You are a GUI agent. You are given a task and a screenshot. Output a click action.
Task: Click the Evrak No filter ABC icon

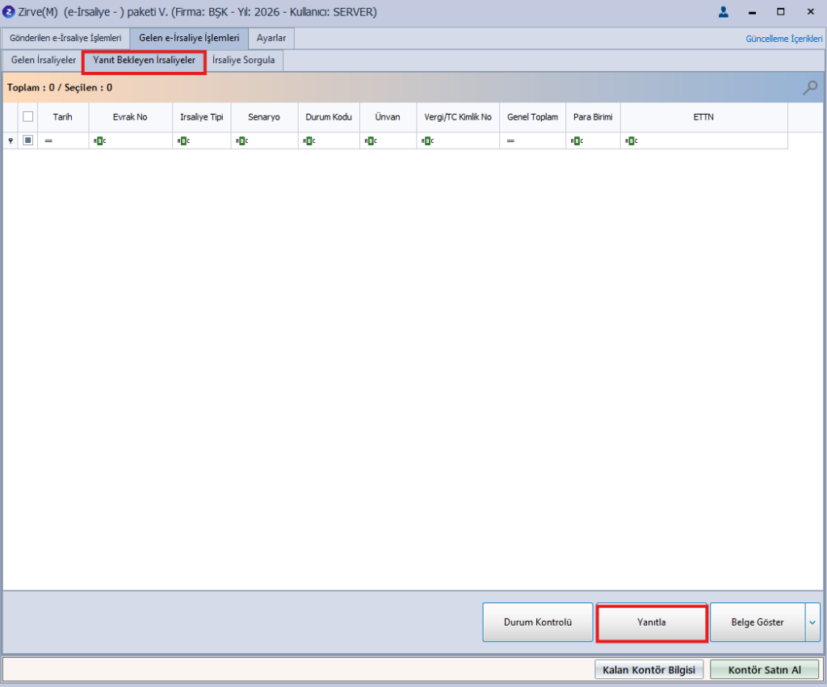point(99,140)
